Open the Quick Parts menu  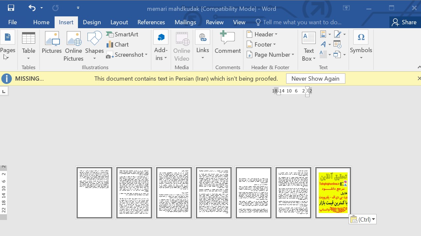[325, 34]
